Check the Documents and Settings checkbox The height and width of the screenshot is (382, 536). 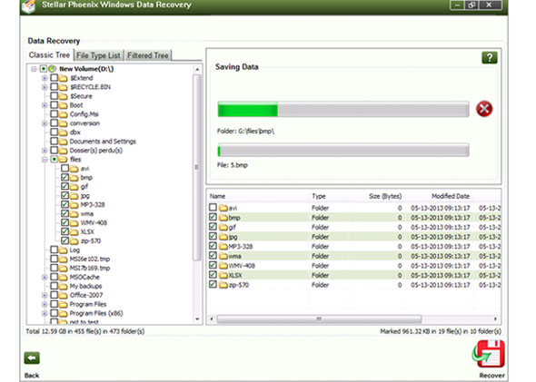click(54, 141)
